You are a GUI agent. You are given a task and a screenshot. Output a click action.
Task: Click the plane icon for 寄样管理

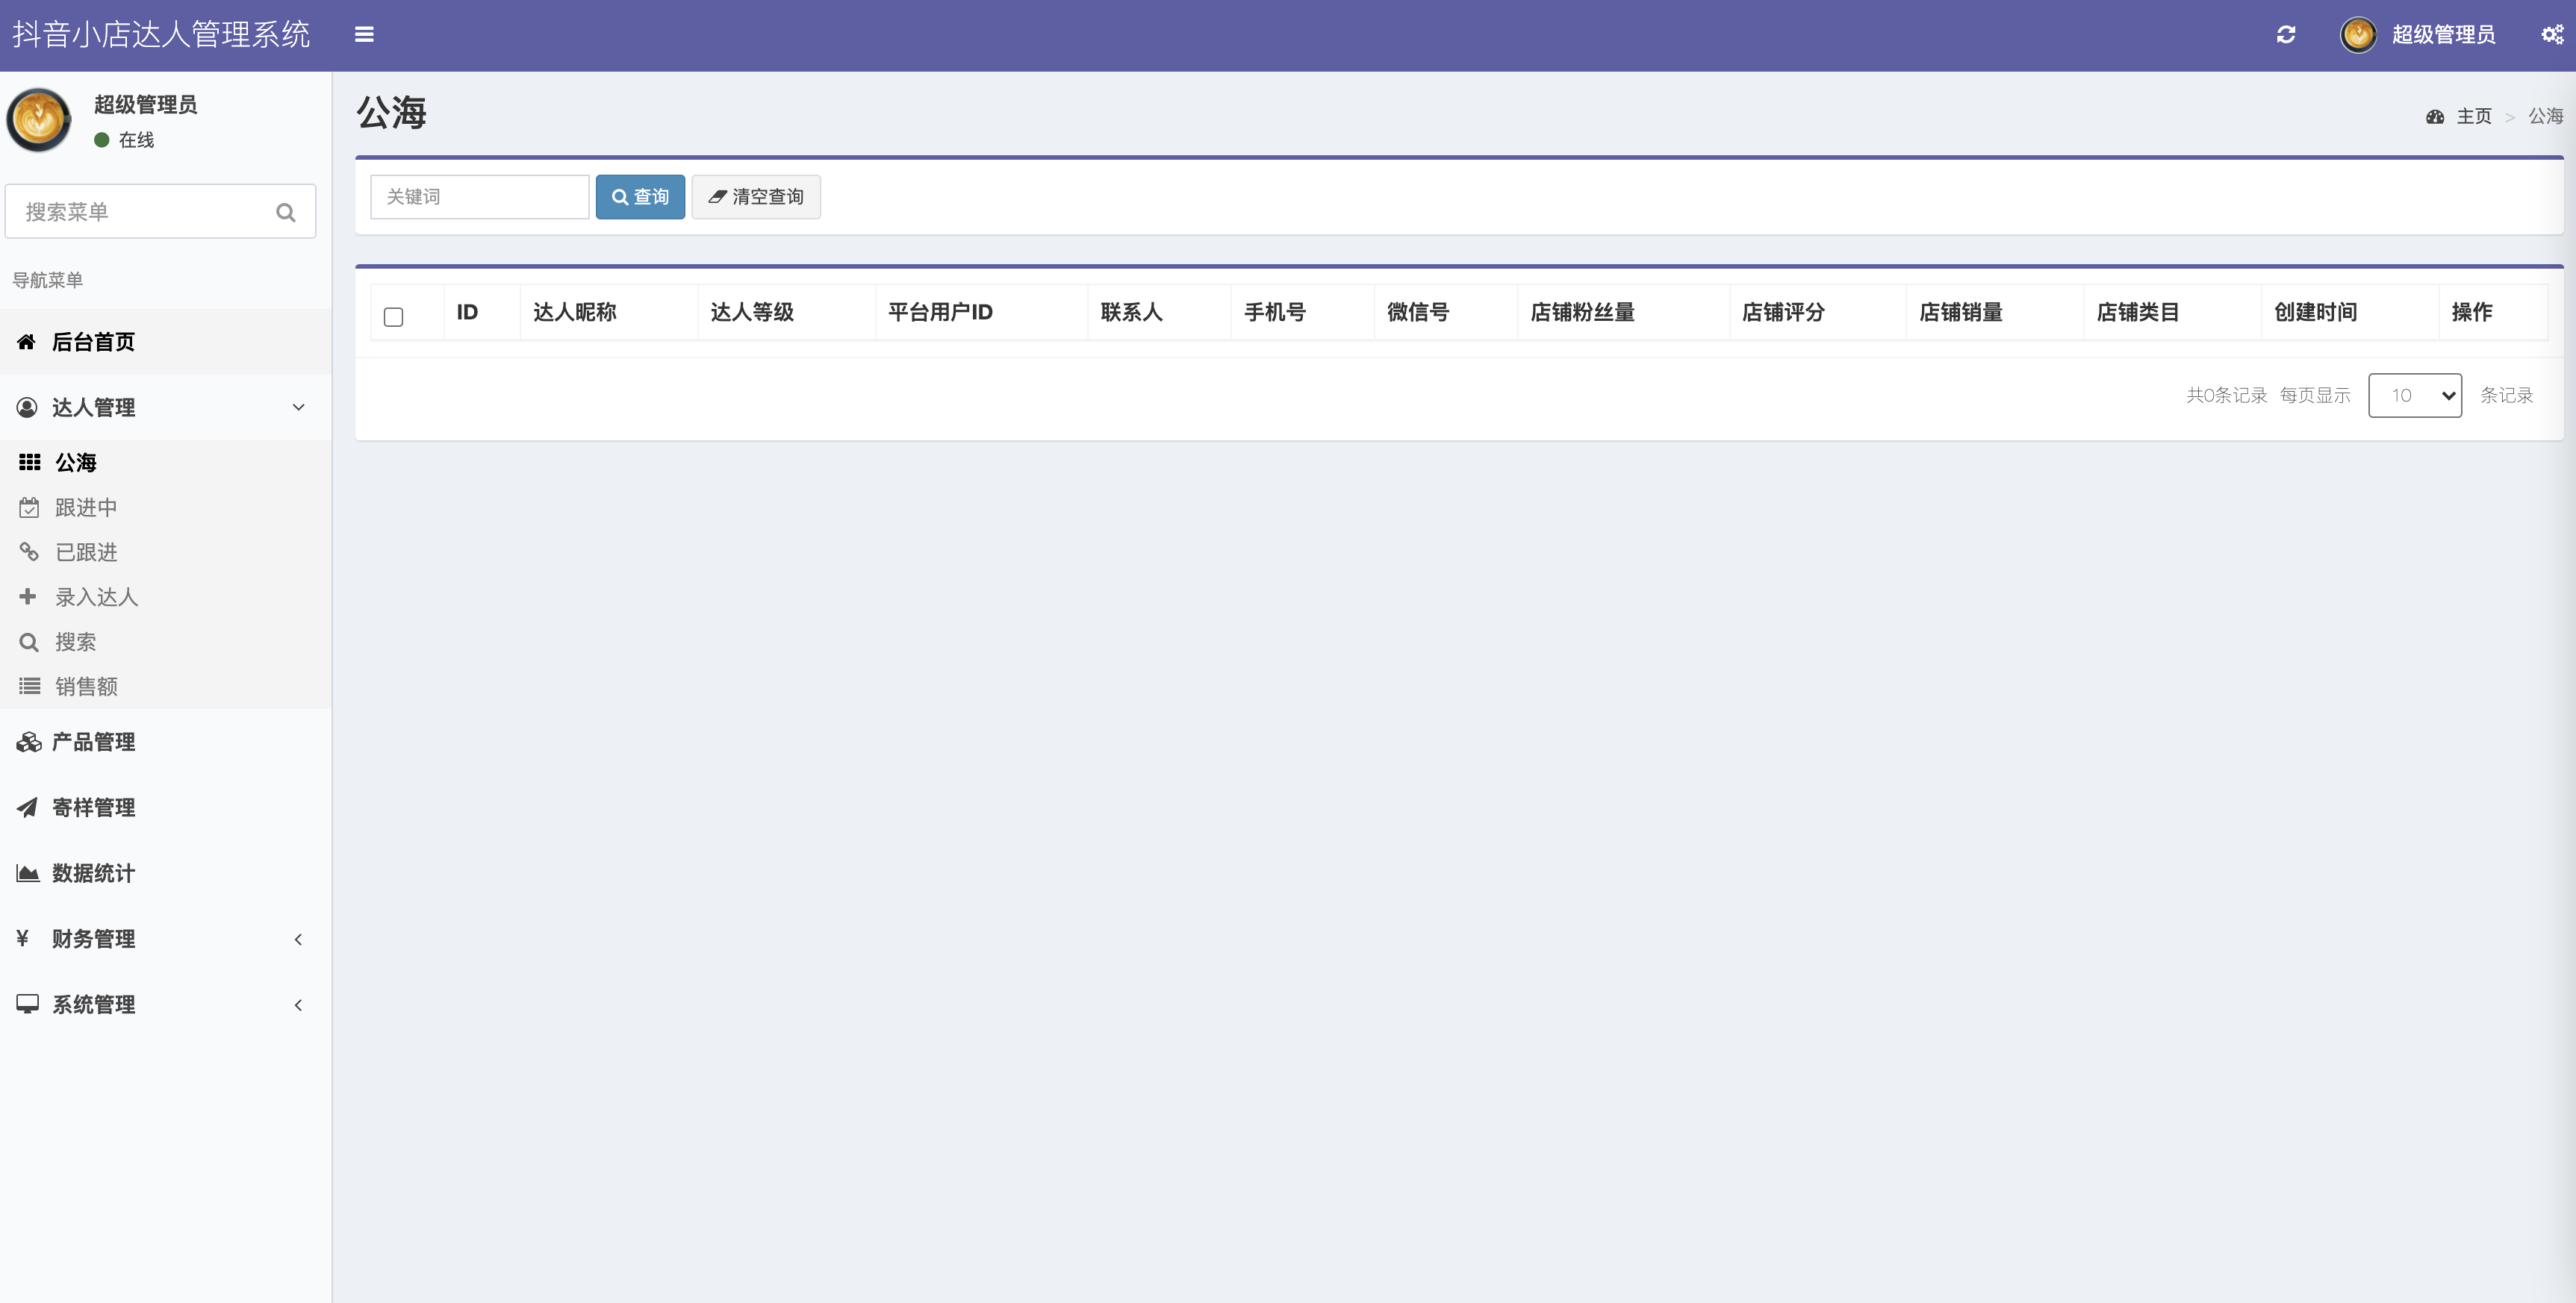click(27, 807)
